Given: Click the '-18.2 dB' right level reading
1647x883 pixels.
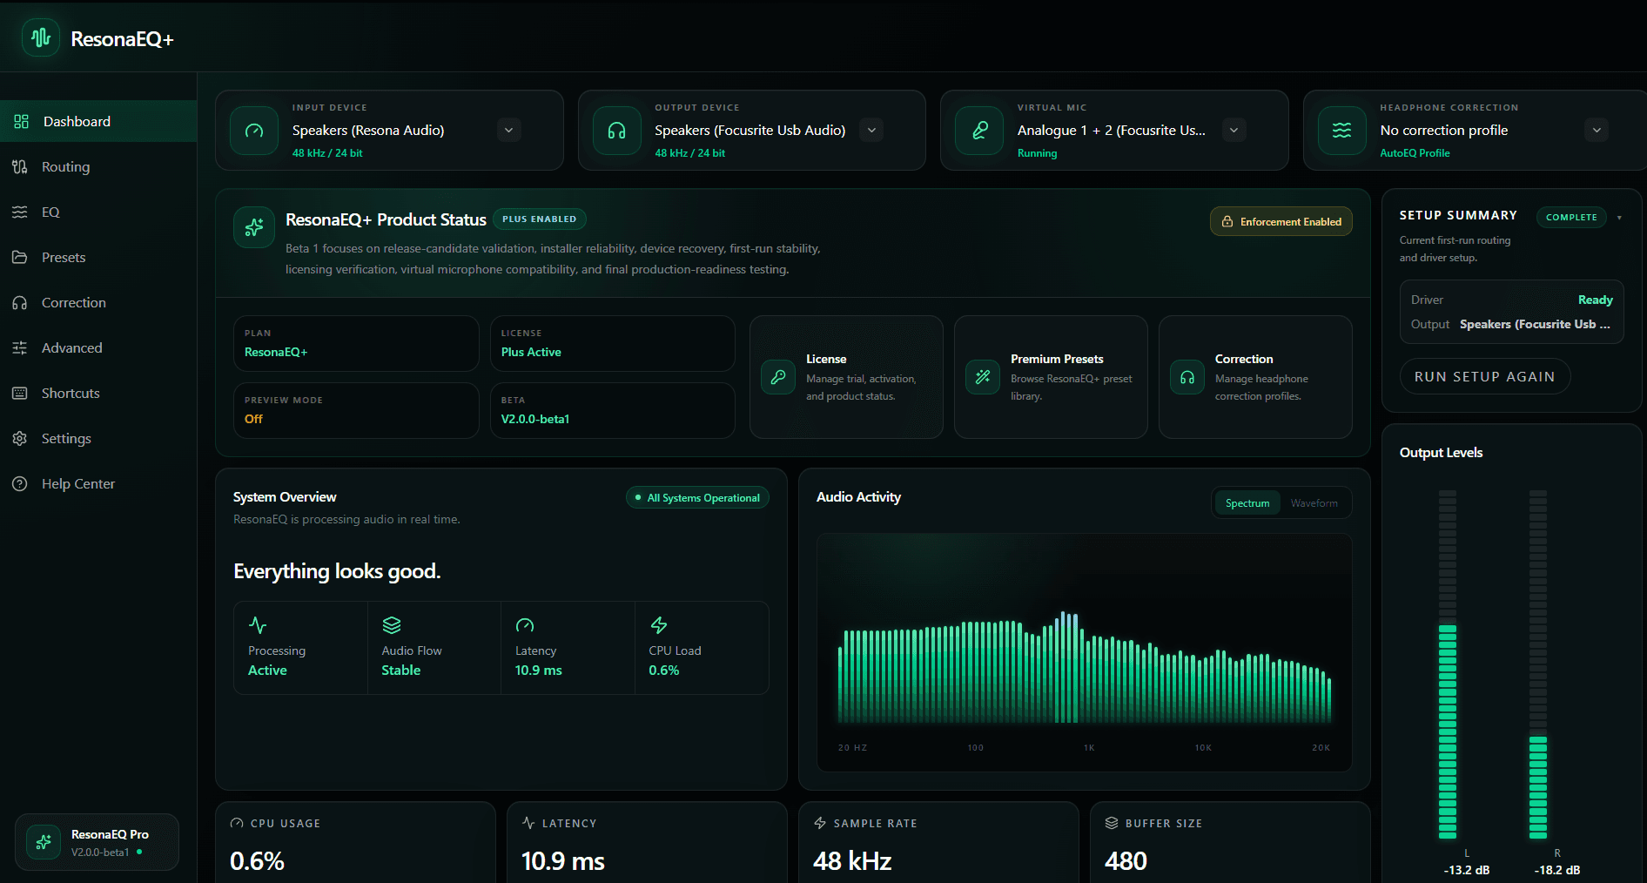Looking at the screenshot, I should coord(1557,870).
